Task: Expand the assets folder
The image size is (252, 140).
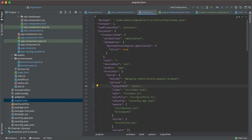Action: click(12, 55)
